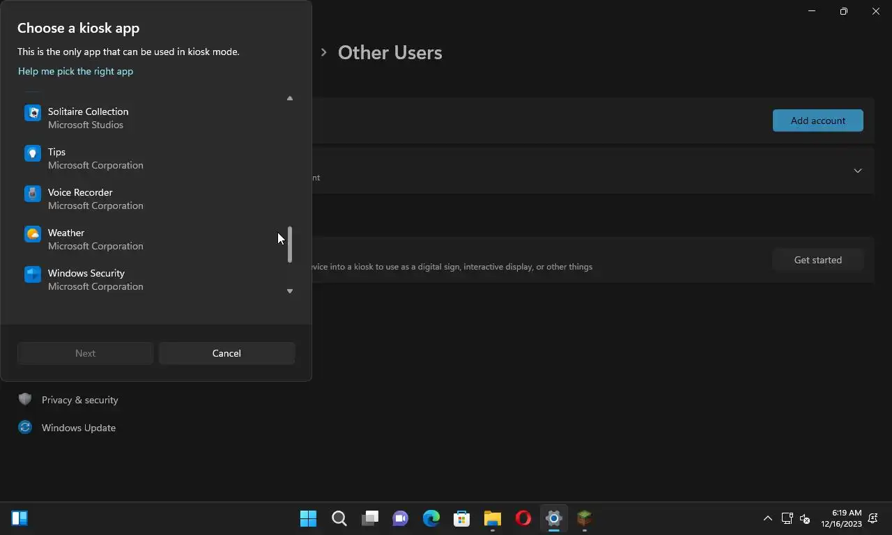Select the Voice Recorder entry name
This screenshot has height=535, width=892.
point(80,192)
